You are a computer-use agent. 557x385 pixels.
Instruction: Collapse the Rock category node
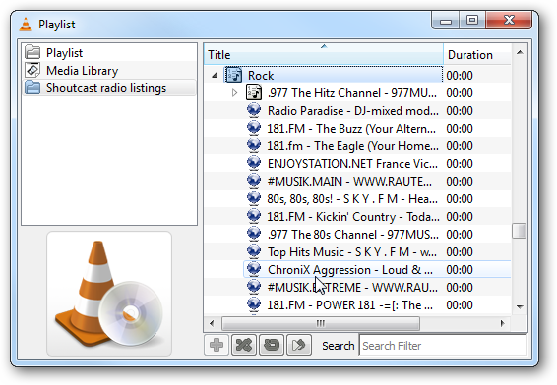tap(215, 76)
